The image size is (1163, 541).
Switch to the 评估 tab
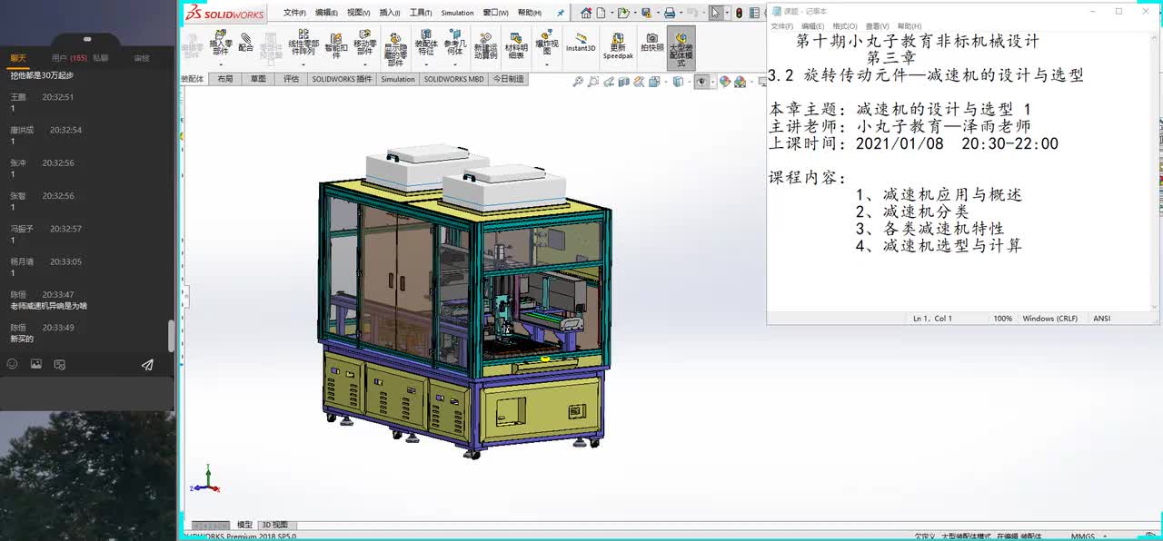pos(291,79)
